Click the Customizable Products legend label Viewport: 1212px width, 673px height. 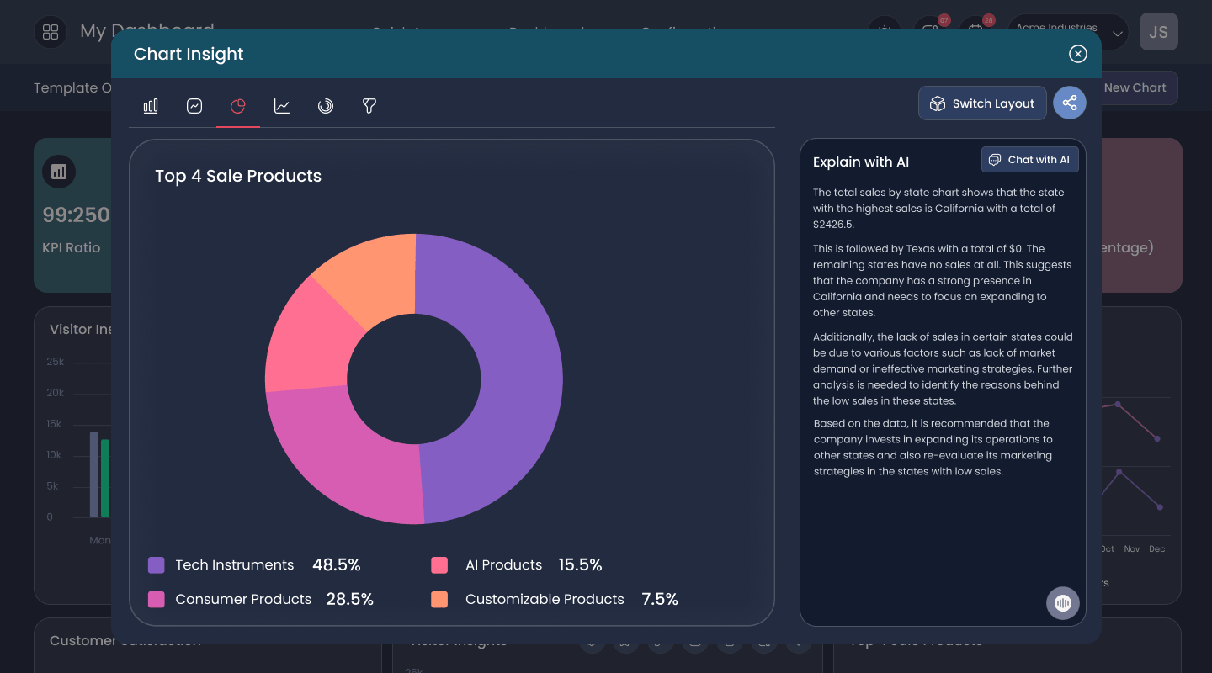pyautogui.click(x=545, y=600)
